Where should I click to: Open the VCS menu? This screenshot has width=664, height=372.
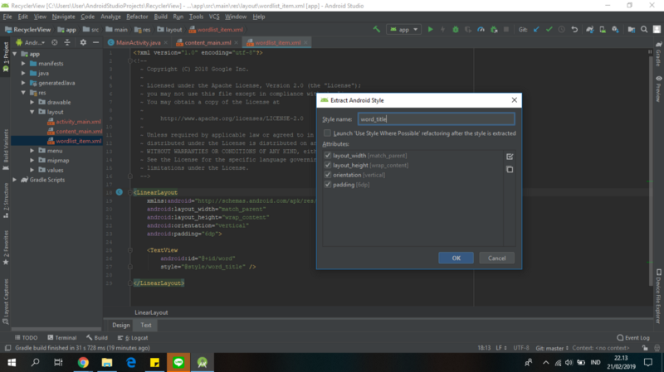tap(214, 17)
